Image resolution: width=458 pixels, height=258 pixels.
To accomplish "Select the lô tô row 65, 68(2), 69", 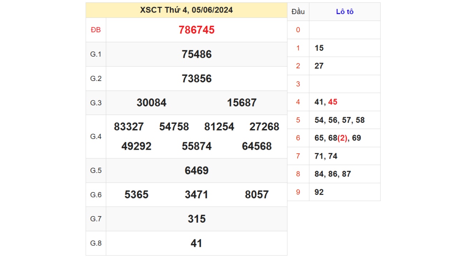I will [338, 138].
